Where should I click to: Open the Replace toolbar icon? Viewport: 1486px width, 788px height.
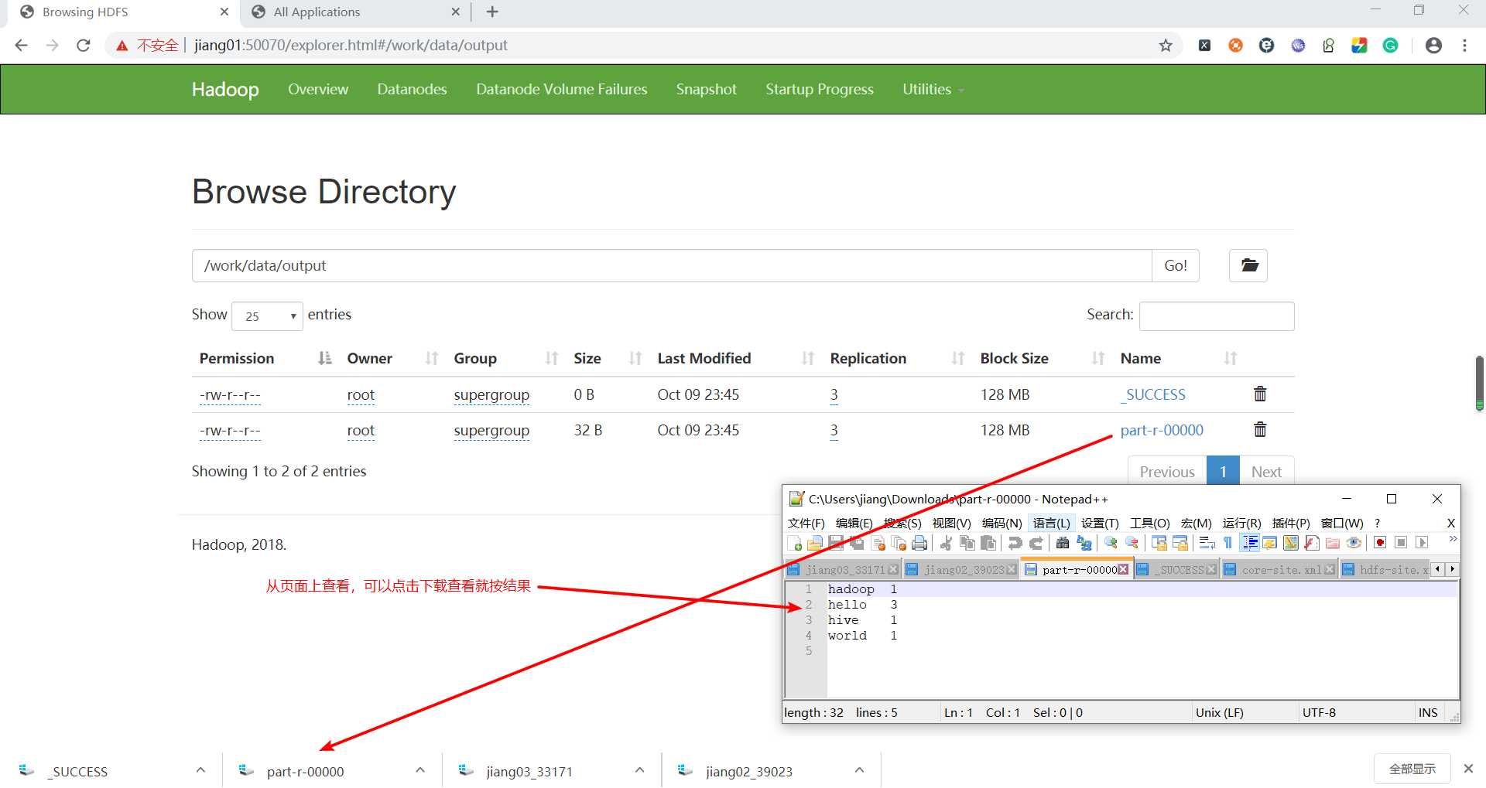[x=1084, y=543]
